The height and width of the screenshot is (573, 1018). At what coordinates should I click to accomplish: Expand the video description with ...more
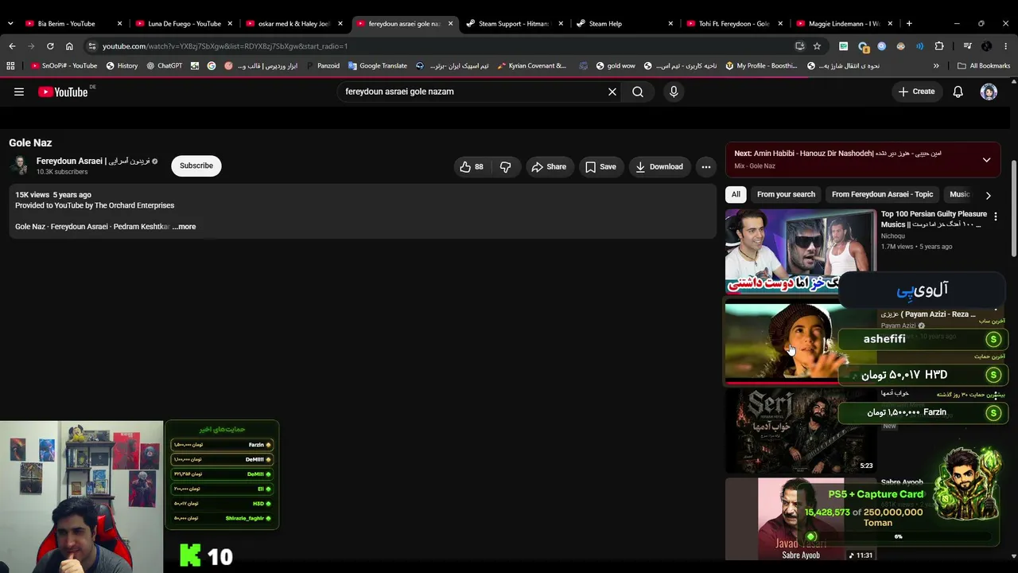pos(185,227)
